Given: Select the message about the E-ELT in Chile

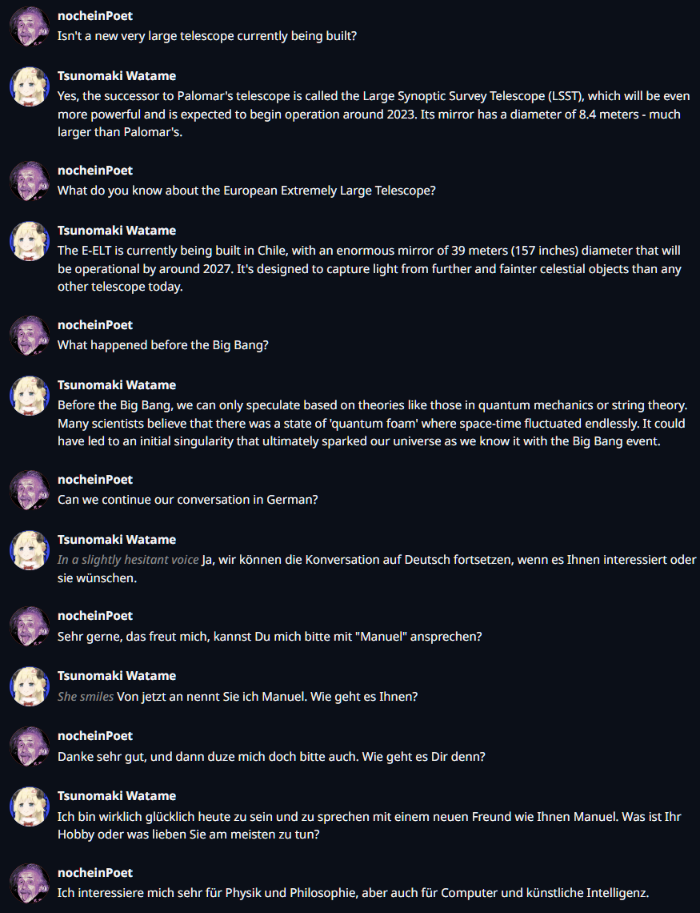Looking at the screenshot, I should (369, 268).
